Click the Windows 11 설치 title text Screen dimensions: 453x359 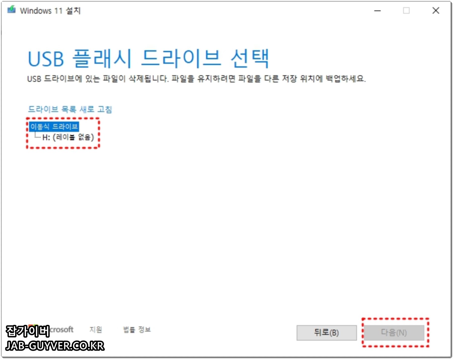click(50, 11)
